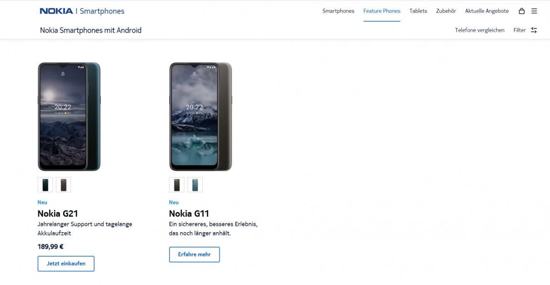Open the shopping bag icon
The height and width of the screenshot is (285, 550).
click(522, 11)
